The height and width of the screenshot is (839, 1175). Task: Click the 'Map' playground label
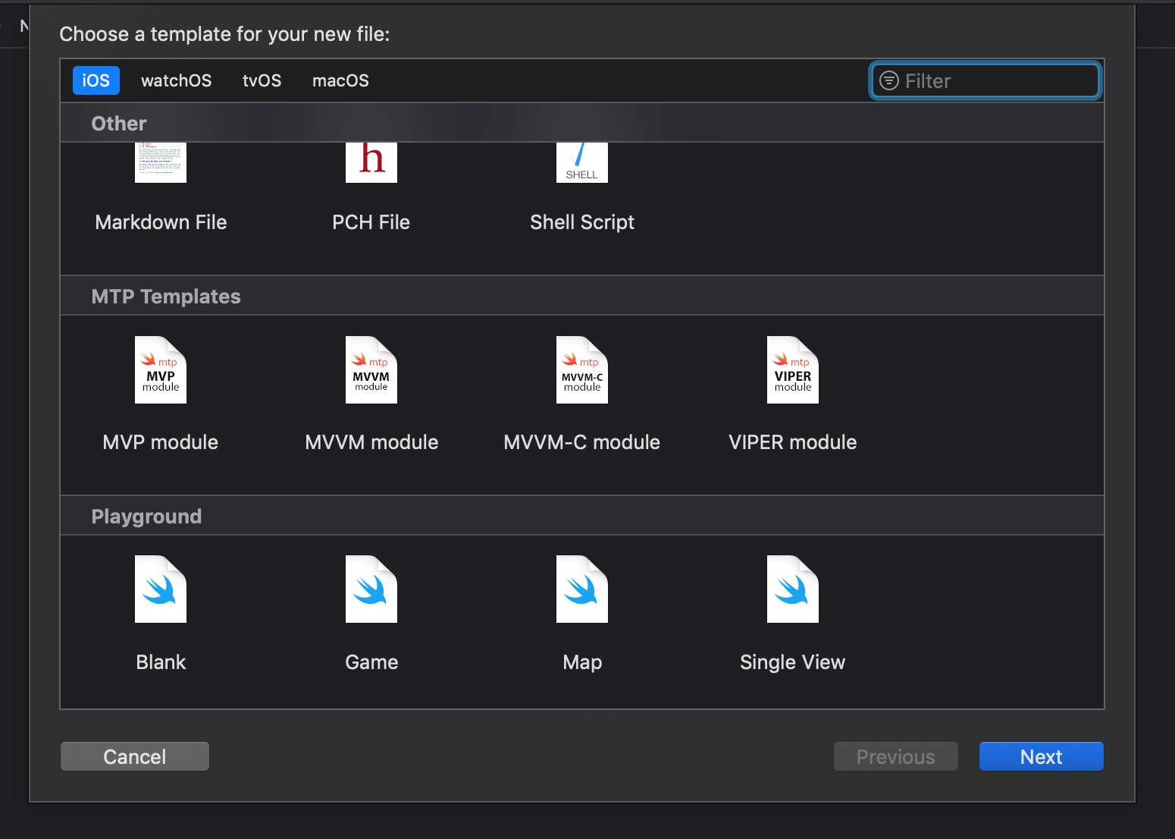point(582,662)
